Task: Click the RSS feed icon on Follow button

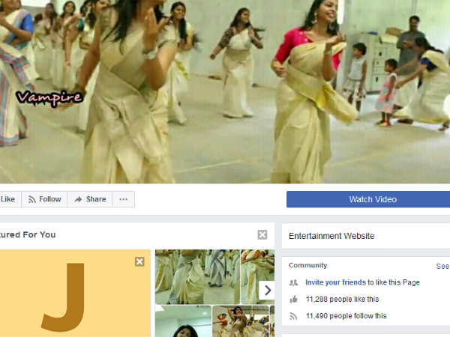Action: [x=31, y=199]
